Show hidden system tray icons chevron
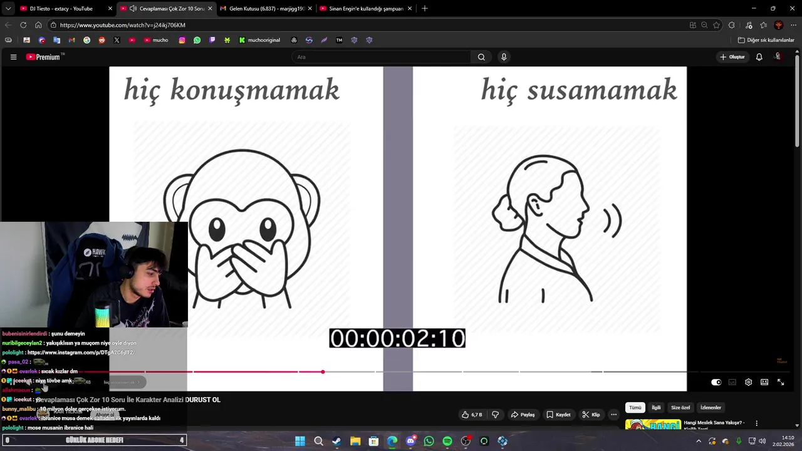The height and width of the screenshot is (451, 802). pyautogui.click(x=699, y=441)
